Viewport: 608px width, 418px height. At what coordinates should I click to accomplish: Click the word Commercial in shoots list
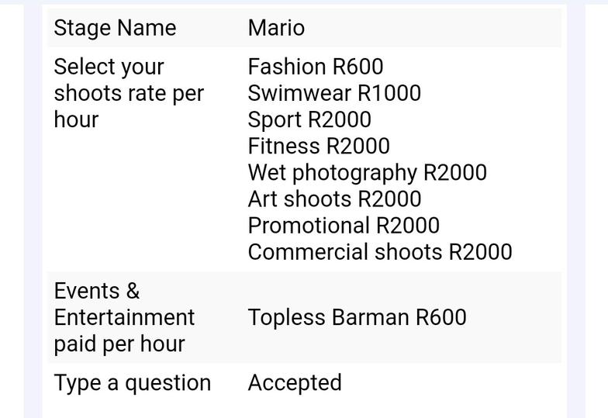(x=307, y=252)
